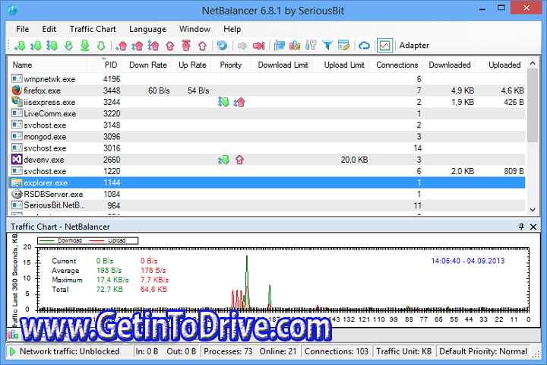Click the blue funnel filter icon

click(327, 46)
